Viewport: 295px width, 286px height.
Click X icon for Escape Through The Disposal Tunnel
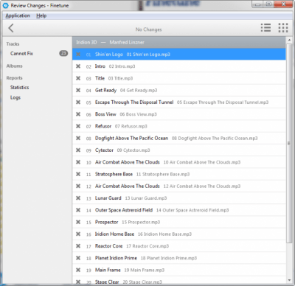(78, 102)
